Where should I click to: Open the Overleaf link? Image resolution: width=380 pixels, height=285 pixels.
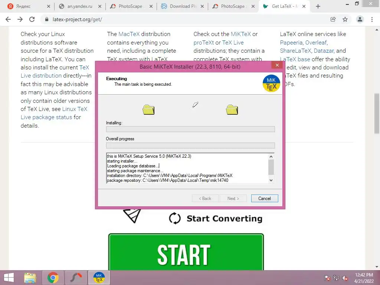point(316,43)
